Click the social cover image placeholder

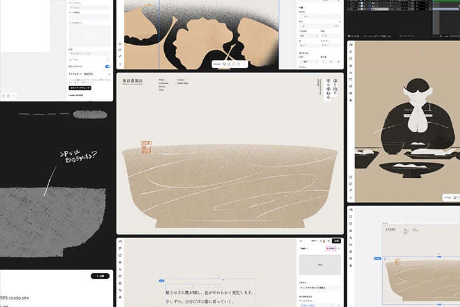pyautogui.click(x=90, y=36)
